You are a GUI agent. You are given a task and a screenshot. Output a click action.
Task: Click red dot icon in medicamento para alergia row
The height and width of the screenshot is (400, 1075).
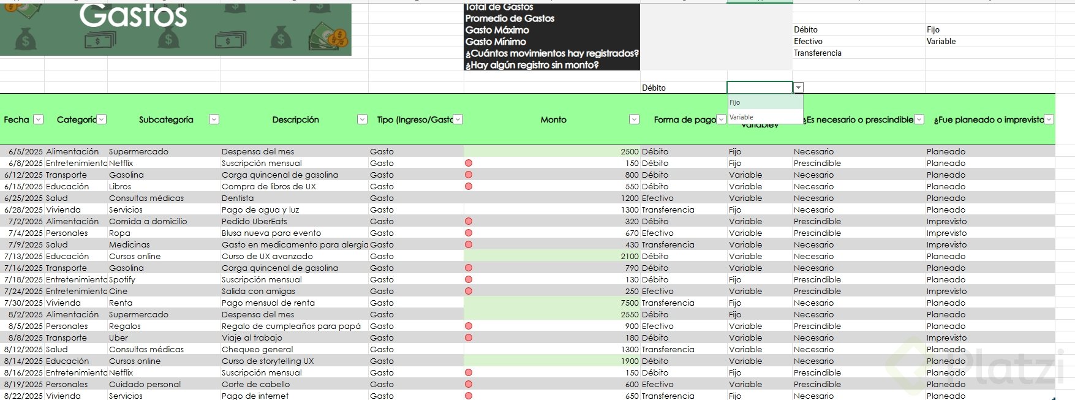[469, 244]
